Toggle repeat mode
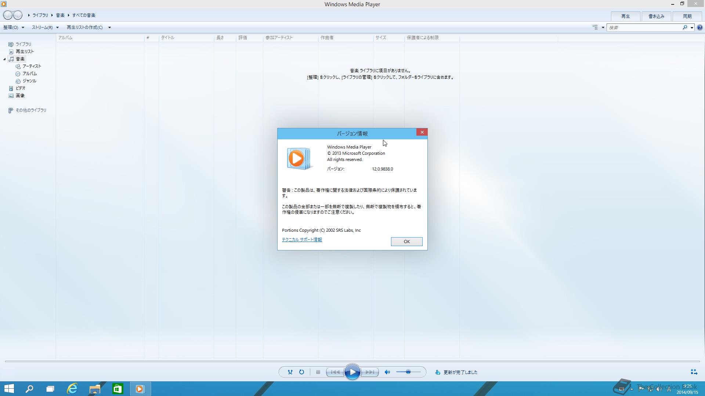Image resolution: width=705 pixels, height=396 pixels. [301, 372]
